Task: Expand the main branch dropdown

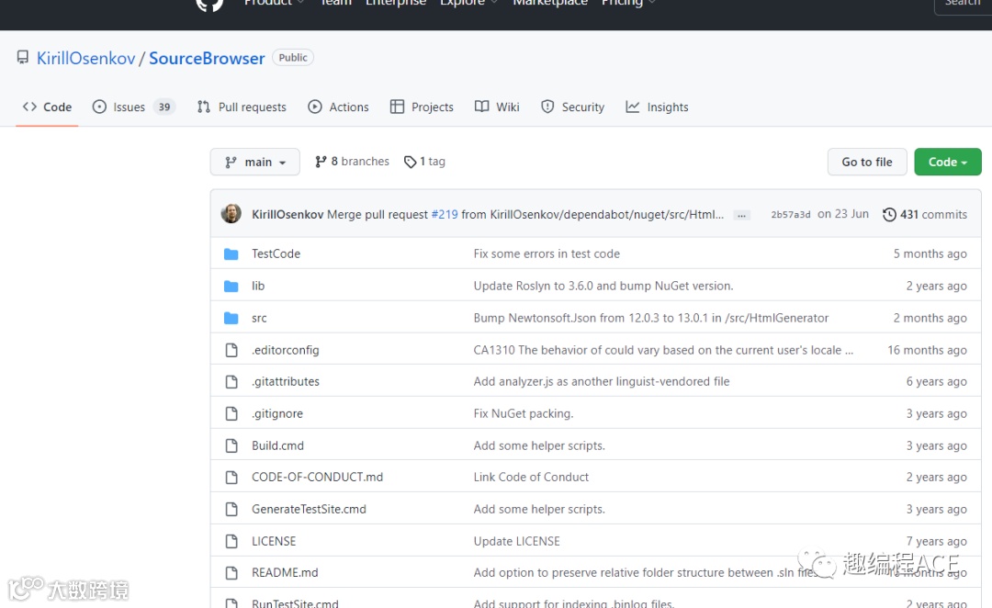Action: click(255, 162)
